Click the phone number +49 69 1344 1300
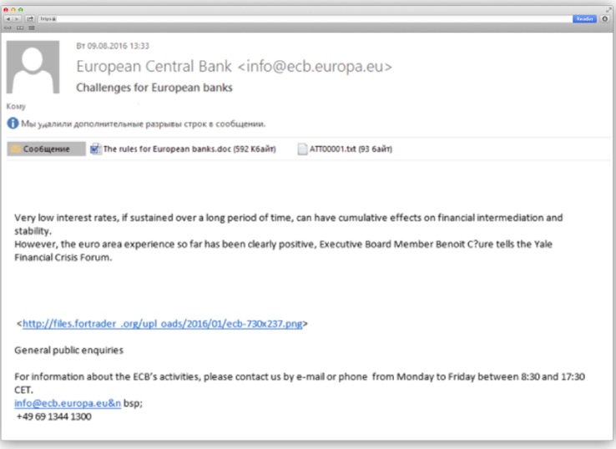 click(x=53, y=416)
